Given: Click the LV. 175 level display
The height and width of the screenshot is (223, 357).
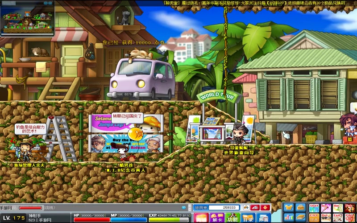Looking at the screenshot, I should pos(14,218).
